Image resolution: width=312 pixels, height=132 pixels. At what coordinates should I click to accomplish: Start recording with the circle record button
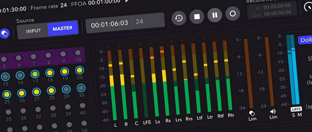point(232,13)
